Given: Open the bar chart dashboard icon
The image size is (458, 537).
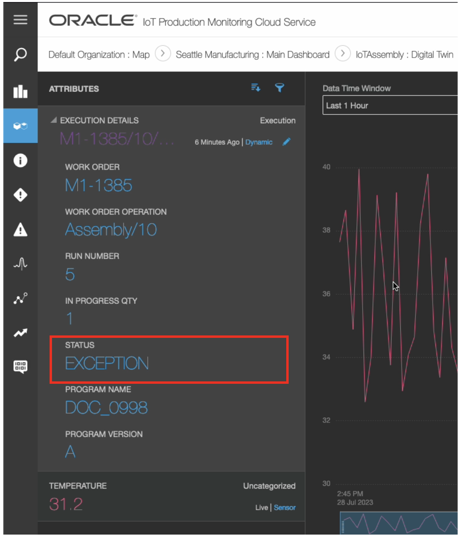Looking at the screenshot, I should click(x=20, y=92).
